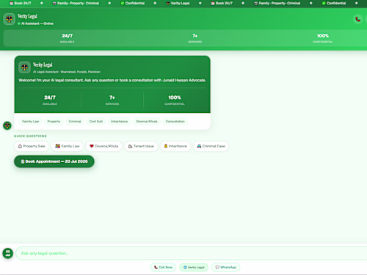Click the red phone icon in header
Screen dimensions: 367x275
358,19
